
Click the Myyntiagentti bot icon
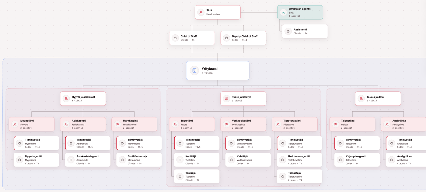(x=20, y=160)
